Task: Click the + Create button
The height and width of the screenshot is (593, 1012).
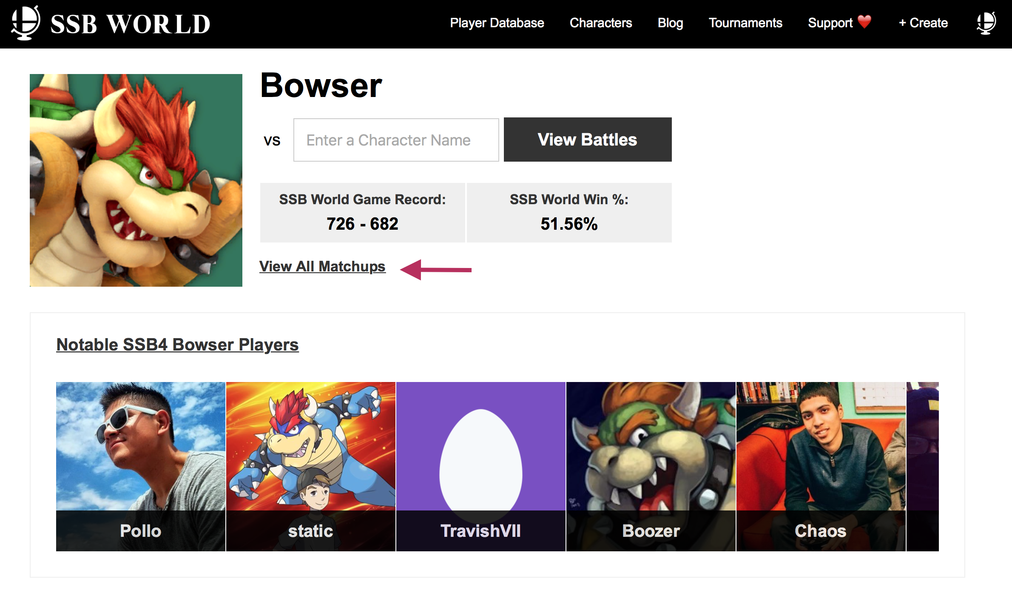Action: click(923, 23)
